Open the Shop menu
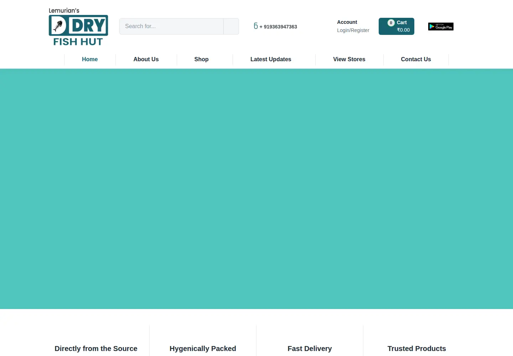This screenshot has height=356, width=513. [201, 59]
